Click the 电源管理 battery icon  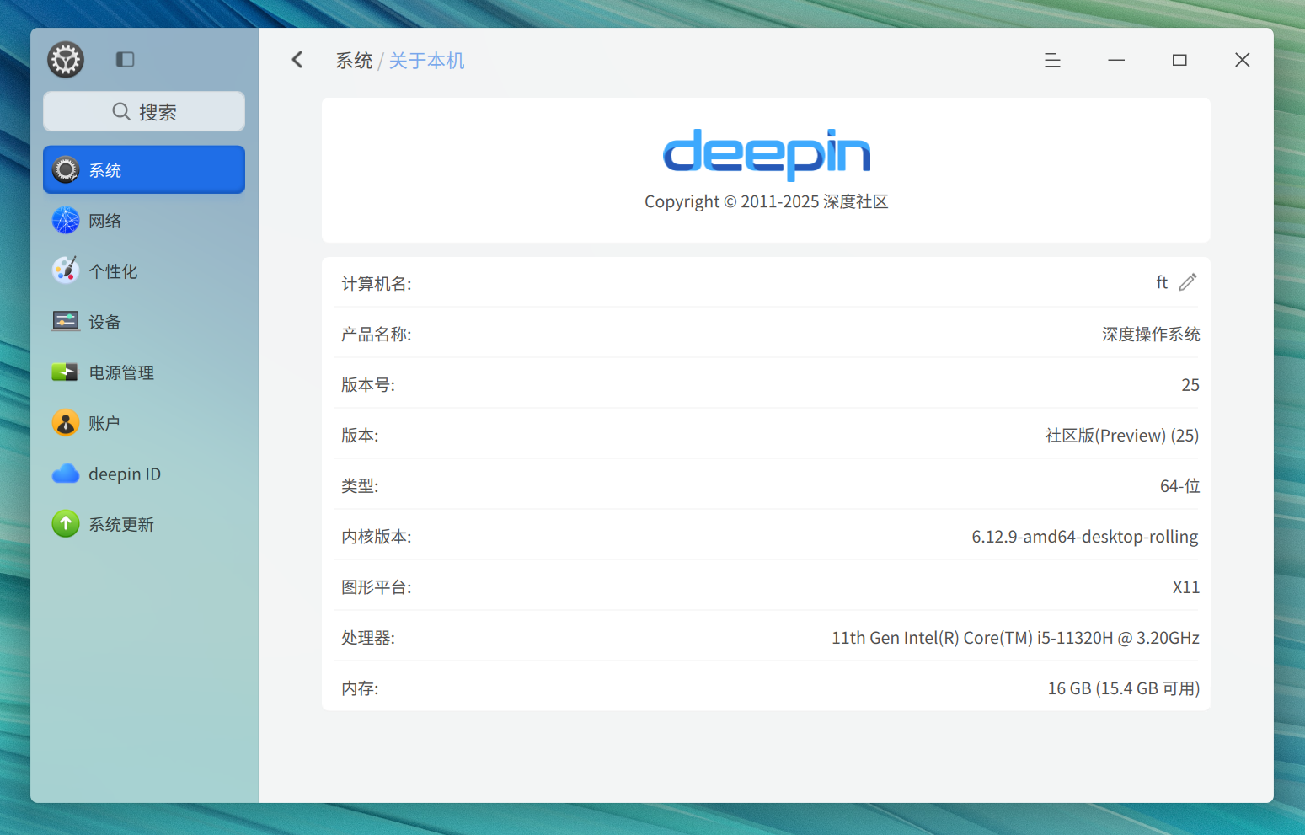66,372
